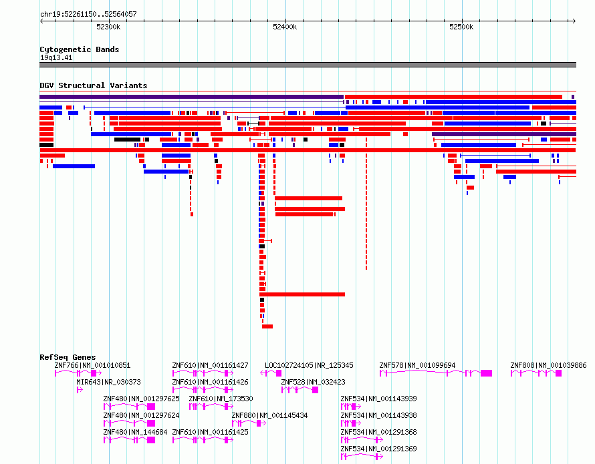
Task: Select ZNF610|NM_001161427 transcript label
Action: 210,365
